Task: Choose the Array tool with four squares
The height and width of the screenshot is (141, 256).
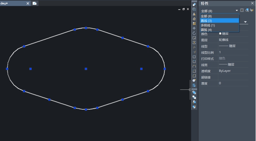Action: coord(194,24)
